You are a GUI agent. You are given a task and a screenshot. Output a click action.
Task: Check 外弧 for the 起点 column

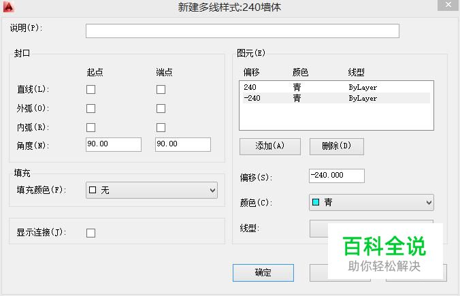click(91, 108)
